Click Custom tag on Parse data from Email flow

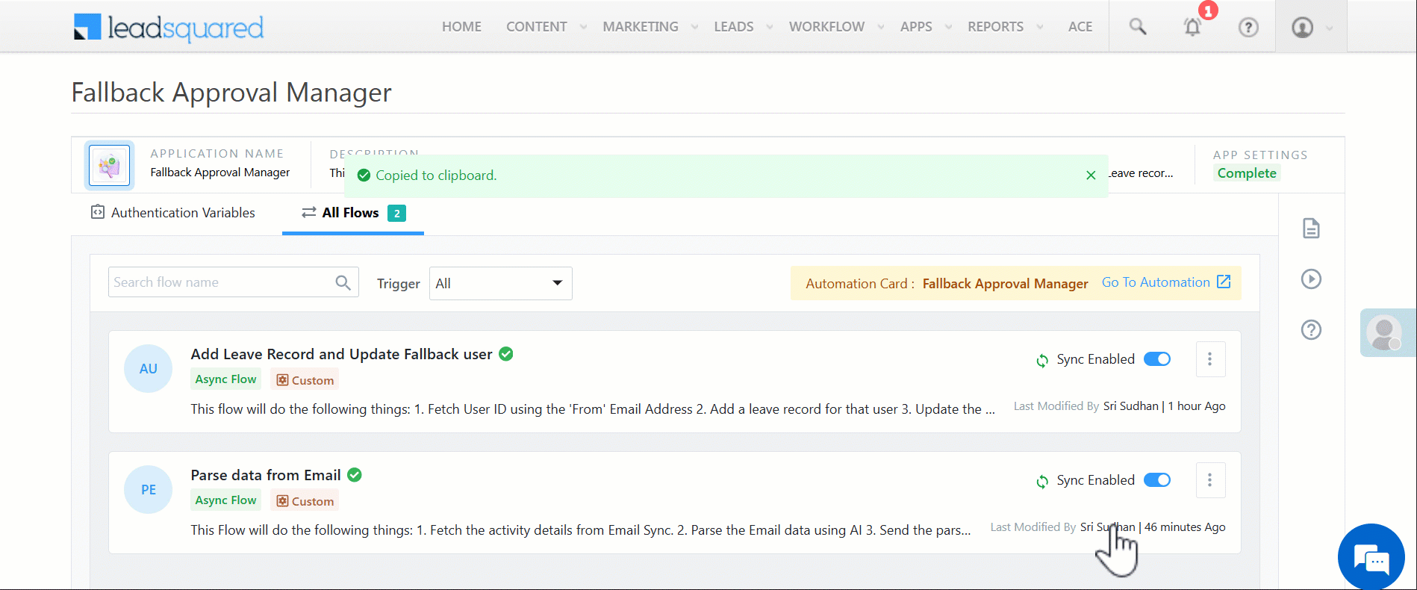(x=305, y=501)
